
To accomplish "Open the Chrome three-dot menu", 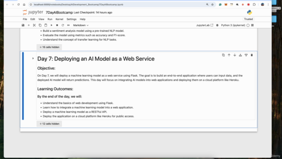I will click(268, 4).
